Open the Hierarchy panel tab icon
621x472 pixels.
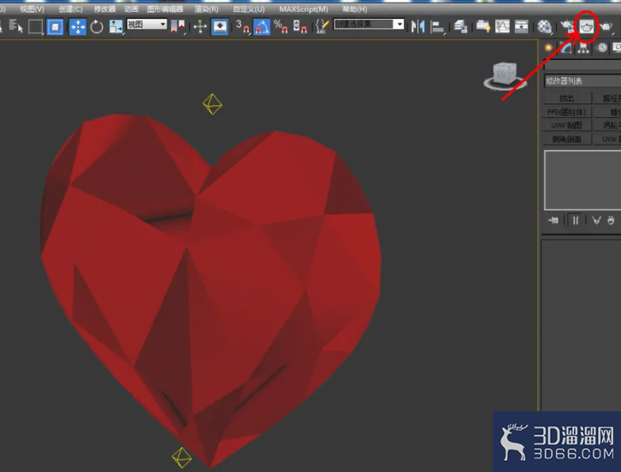point(583,48)
